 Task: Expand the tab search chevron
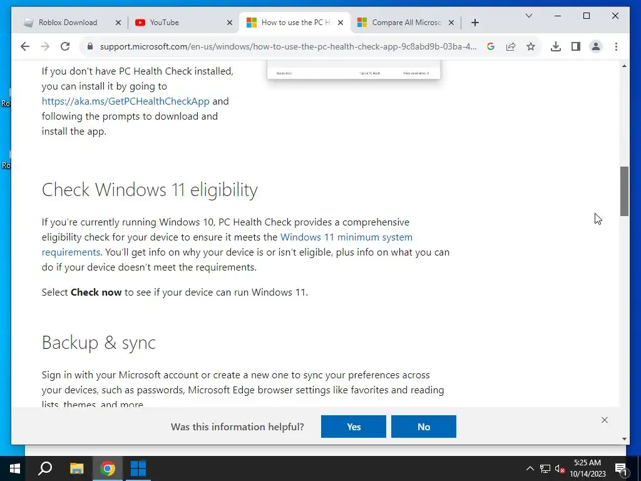point(528,16)
